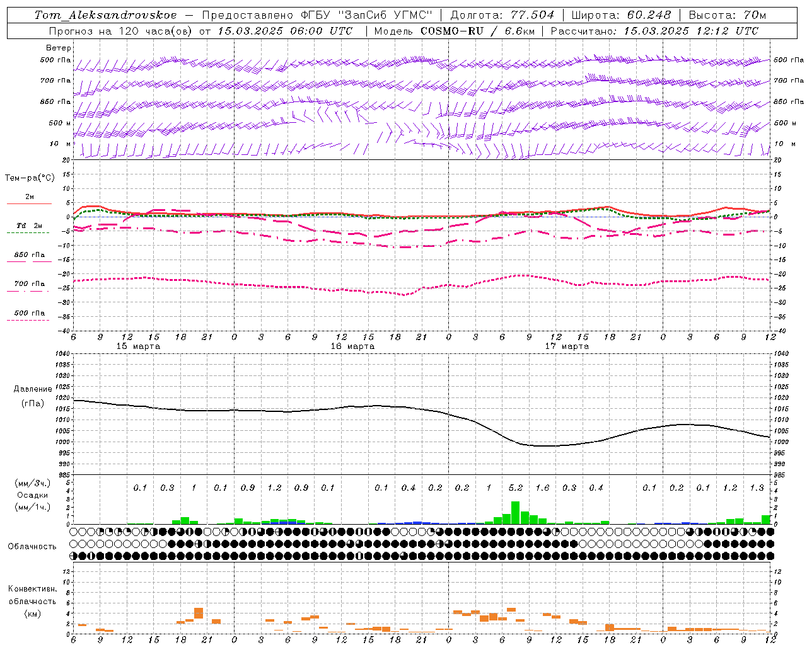Click the 'Тем-ра(°C)' temperature label
The height and width of the screenshot is (645, 807).
pyautogui.click(x=30, y=178)
